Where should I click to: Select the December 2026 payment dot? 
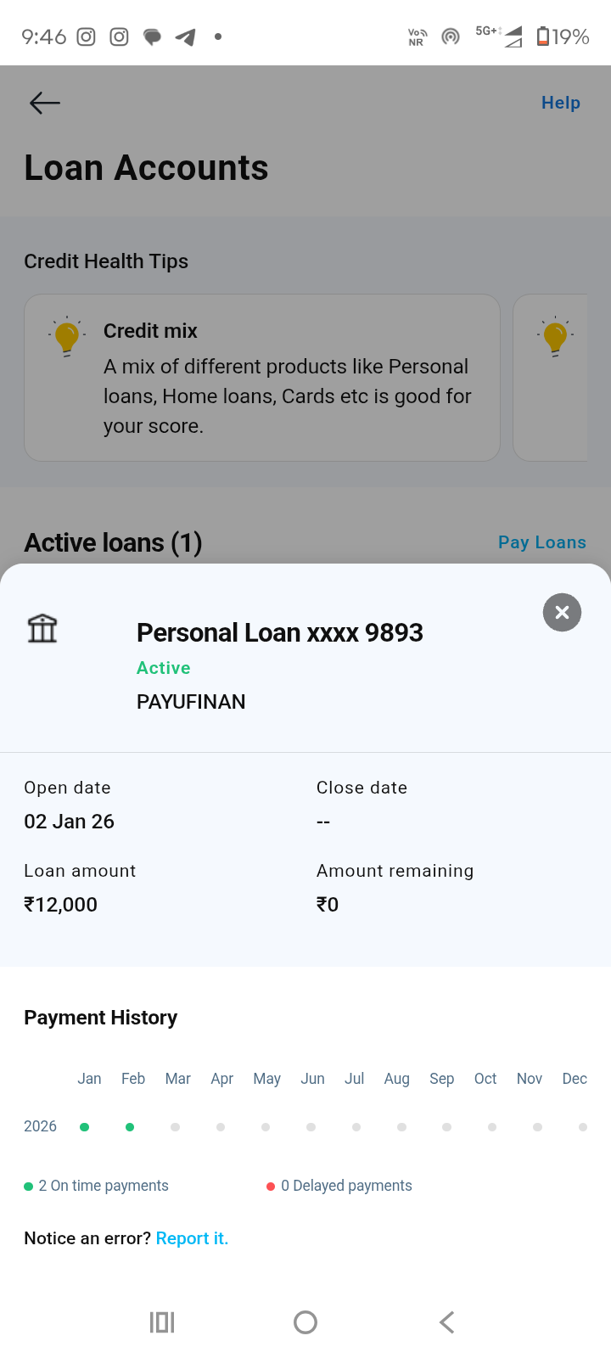pyautogui.click(x=582, y=1127)
